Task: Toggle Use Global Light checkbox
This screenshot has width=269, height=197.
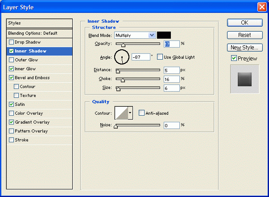Action: point(160,57)
